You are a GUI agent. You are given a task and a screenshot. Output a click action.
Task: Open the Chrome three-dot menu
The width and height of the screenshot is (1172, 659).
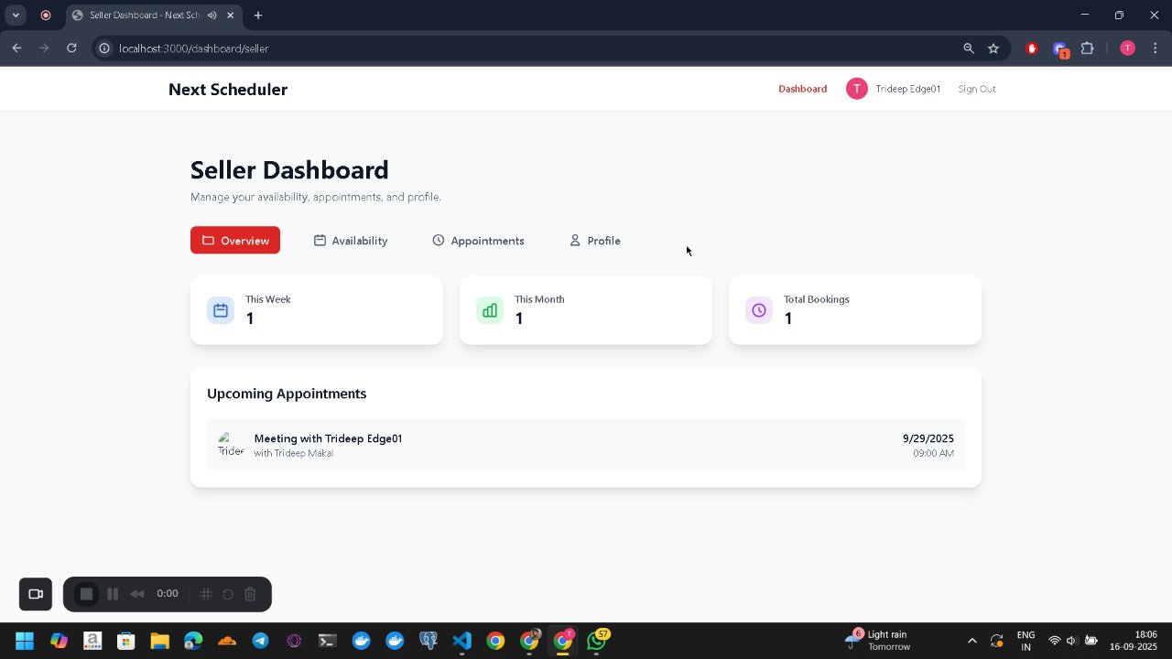pyautogui.click(x=1155, y=49)
